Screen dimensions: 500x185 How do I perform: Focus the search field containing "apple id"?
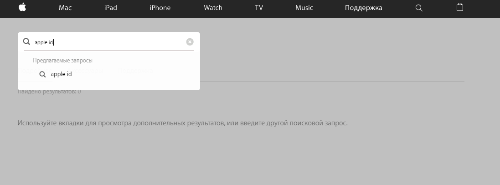[109, 42]
